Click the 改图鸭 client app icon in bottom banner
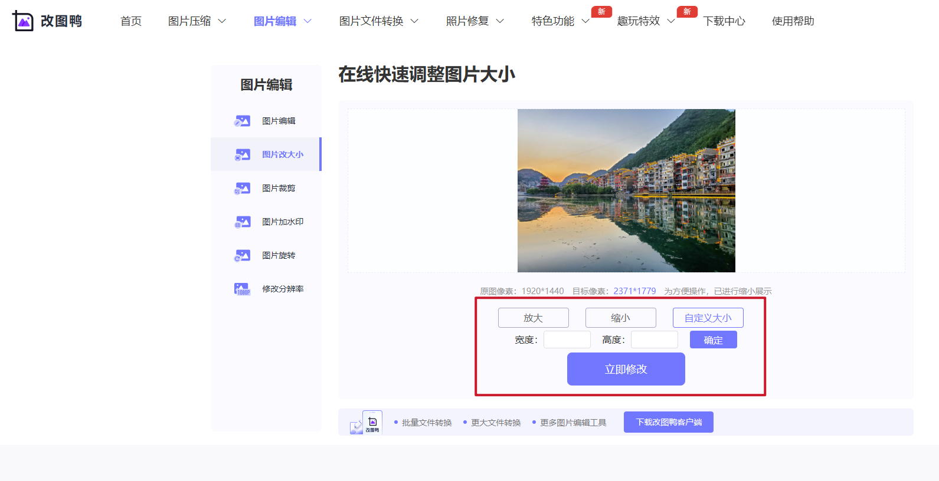The height and width of the screenshot is (481, 939). 372,422
